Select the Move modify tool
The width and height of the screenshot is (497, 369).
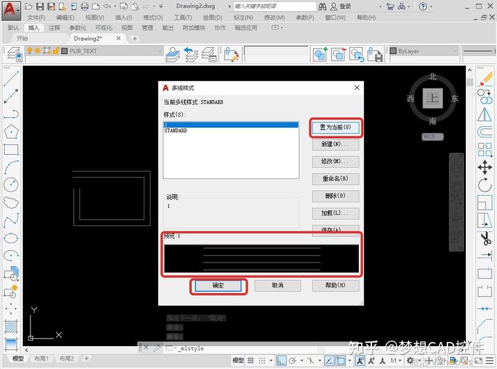[x=485, y=167]
